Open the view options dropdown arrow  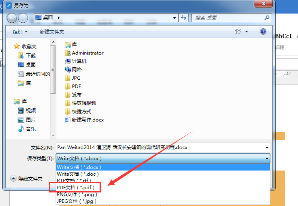click(246, 31)
